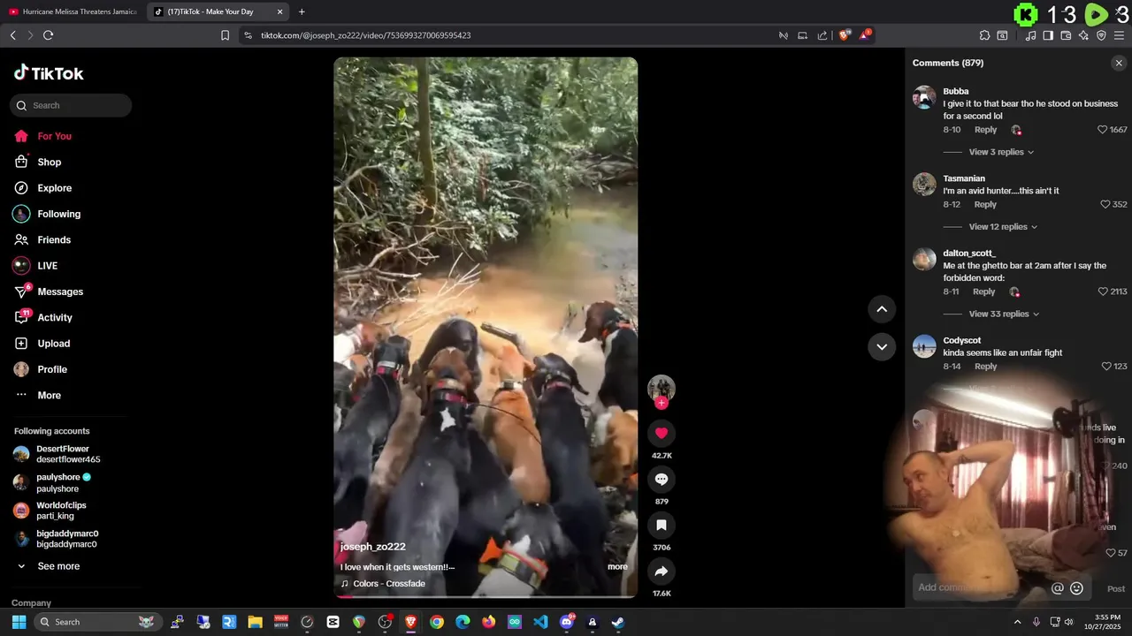Share the video using the arrow icon

(x=661, y=571)
